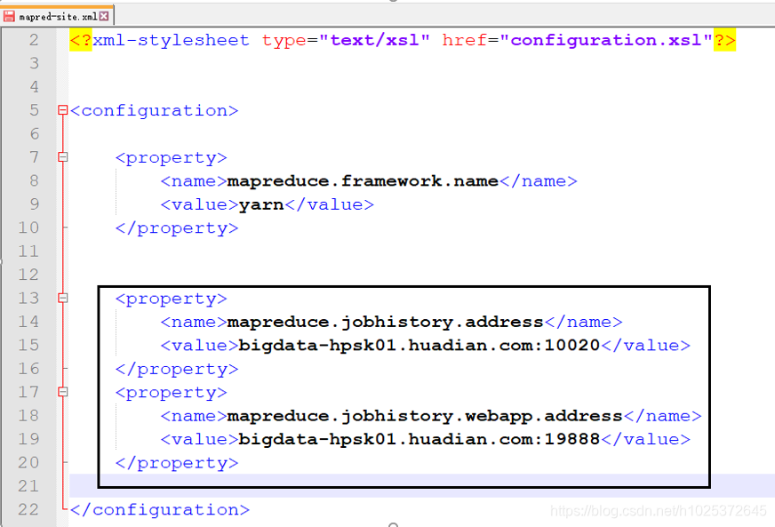Click the </property> tag on line 20

click(177, 463)
